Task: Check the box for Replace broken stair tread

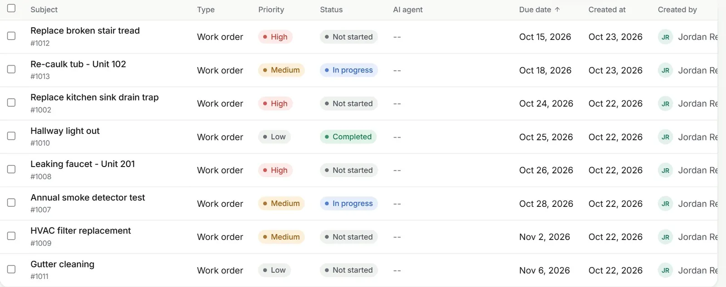Action: (x=11, y=36)
